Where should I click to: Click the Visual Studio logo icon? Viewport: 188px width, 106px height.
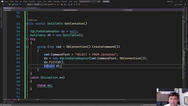(x=2, y=1)
